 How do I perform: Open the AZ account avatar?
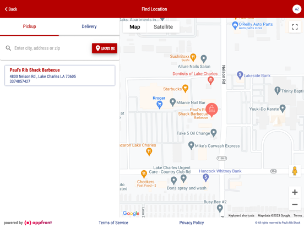[297, 9]
